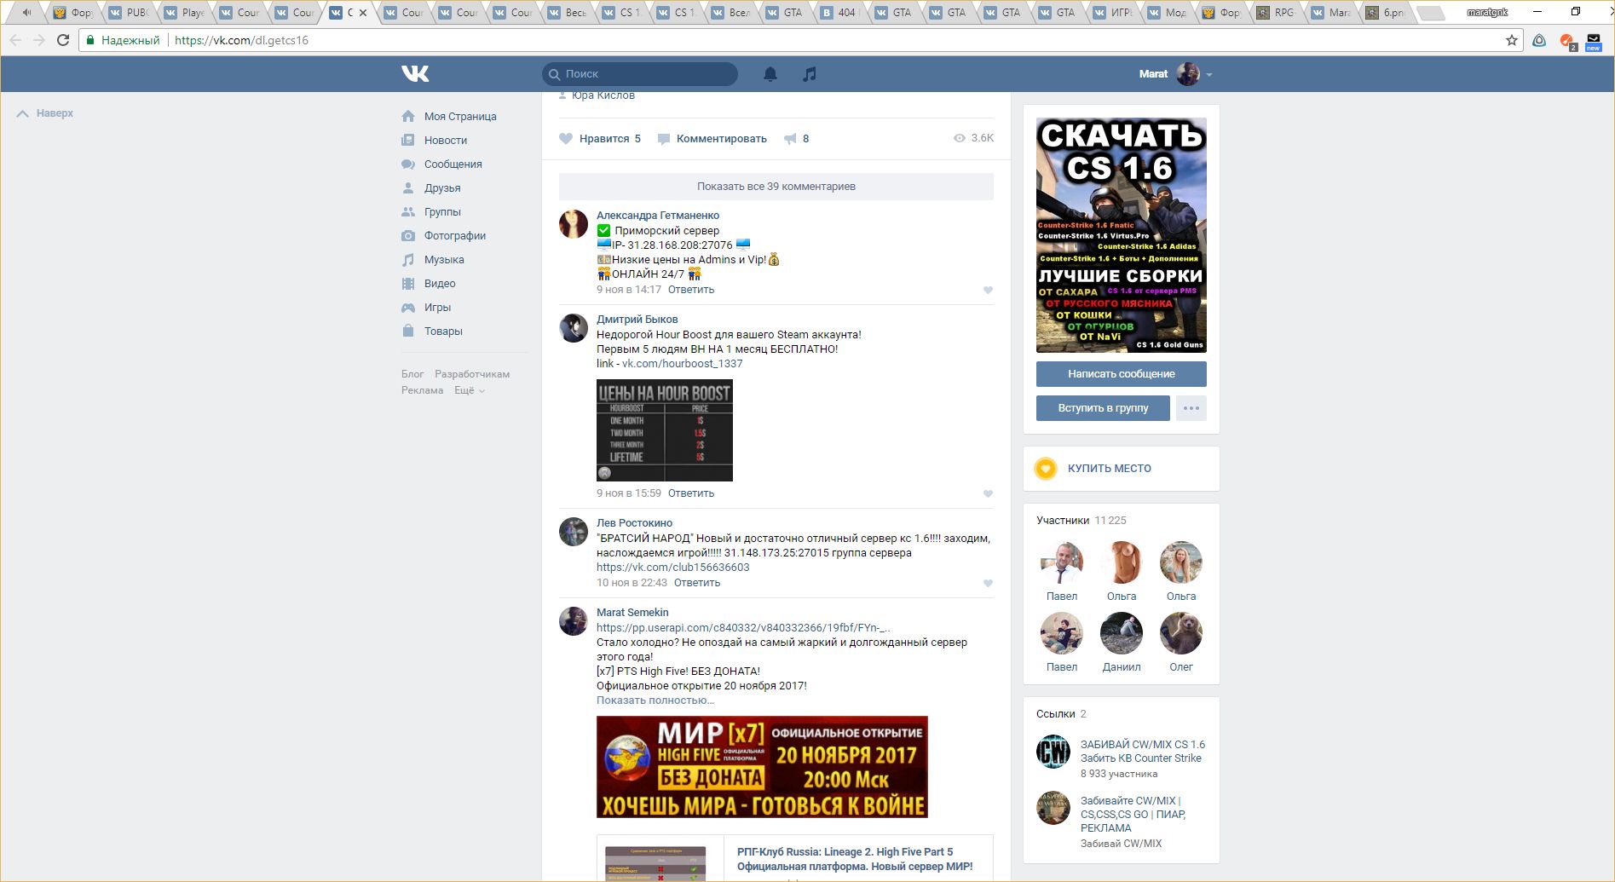Image resolution: width=1615 pixels, height=882 pixels.
Task: Reply to Лев Ростокино's comment
Action: click(x=697, y=583)
